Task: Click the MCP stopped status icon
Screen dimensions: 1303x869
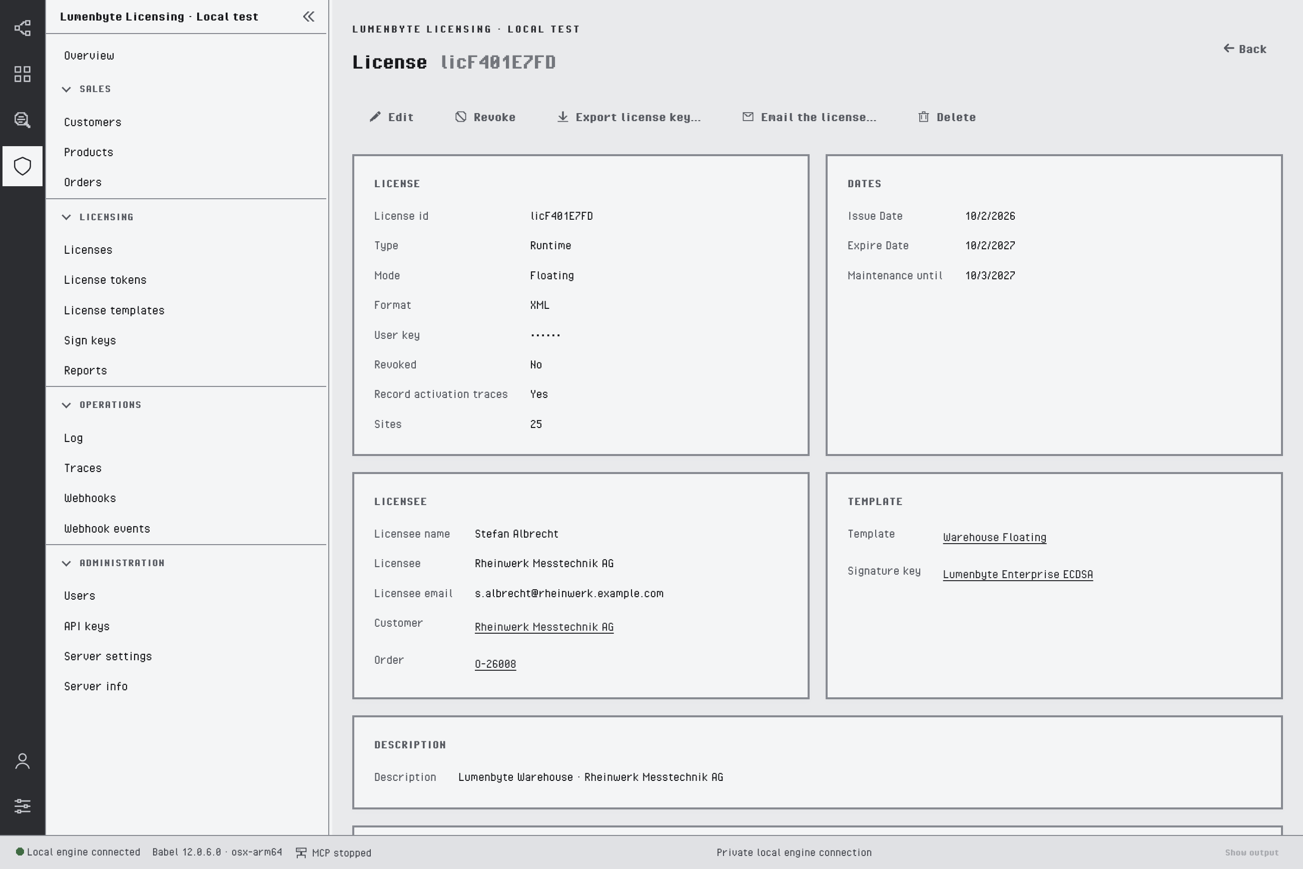Action: click(x=301, y=852)
